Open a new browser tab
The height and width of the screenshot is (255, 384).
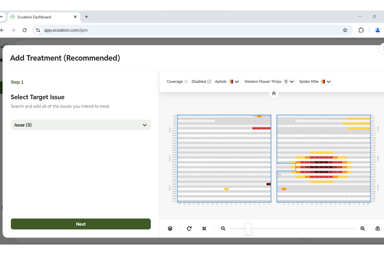pyautogui.click(x=86, y=17)
